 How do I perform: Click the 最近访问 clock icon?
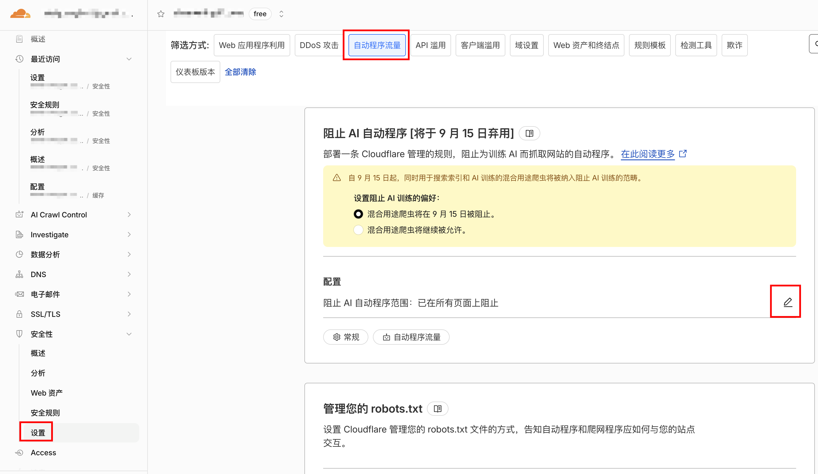pyautogui.click(x=20, y=59)
